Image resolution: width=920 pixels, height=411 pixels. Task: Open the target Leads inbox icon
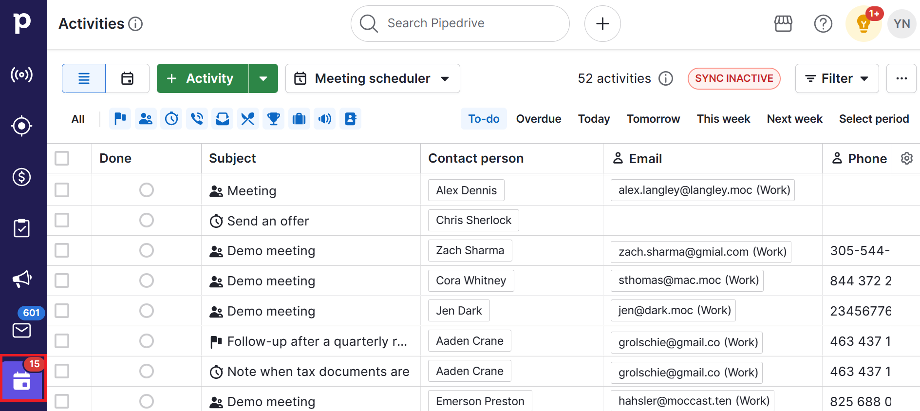click(x=22, y=126)
